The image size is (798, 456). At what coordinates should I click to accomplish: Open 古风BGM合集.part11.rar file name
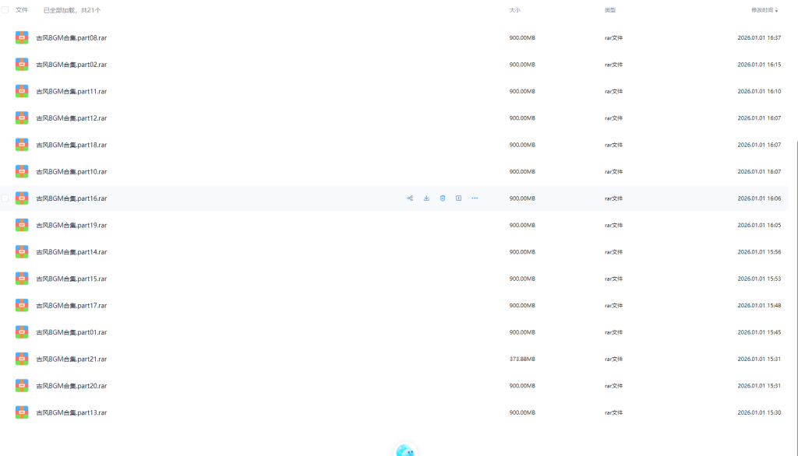(x=72, y=91)
